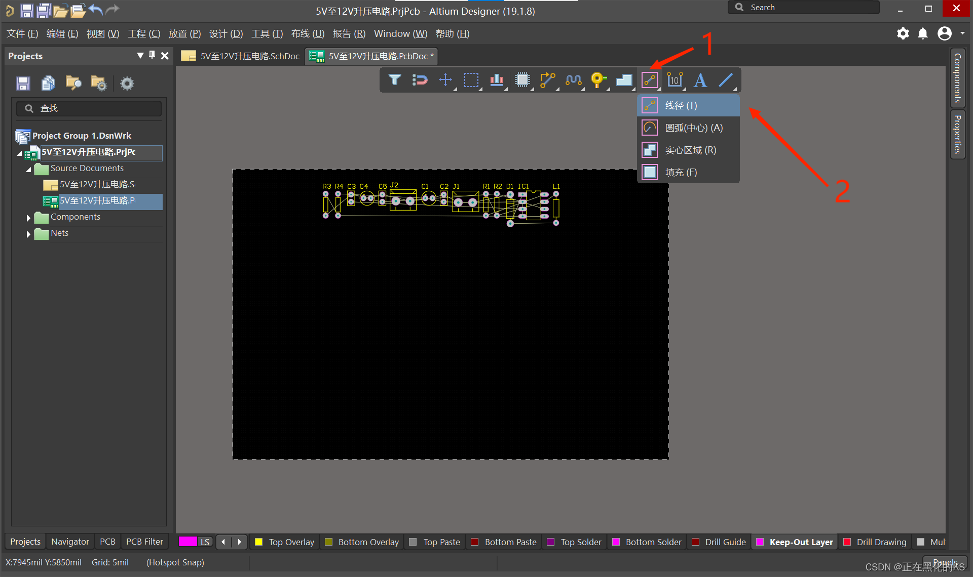
Task: Expand the Nets folder
Action: pyautogui.click(x=28, y=234)
